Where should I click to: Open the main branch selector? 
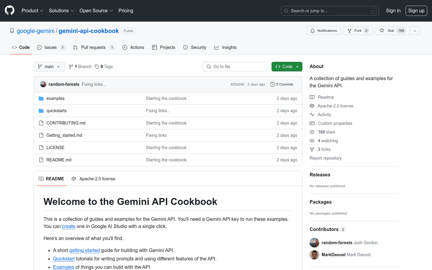tap(49, 67)
